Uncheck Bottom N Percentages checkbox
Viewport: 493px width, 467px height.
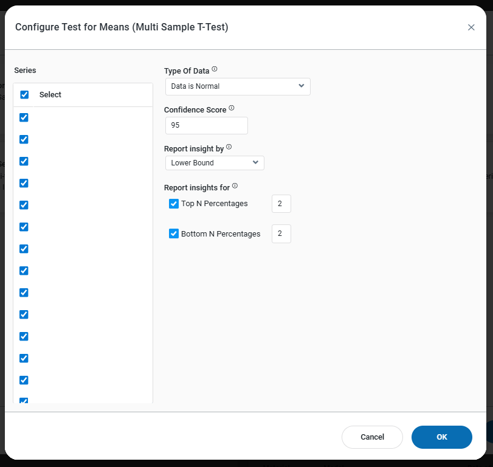pos(174,233)
